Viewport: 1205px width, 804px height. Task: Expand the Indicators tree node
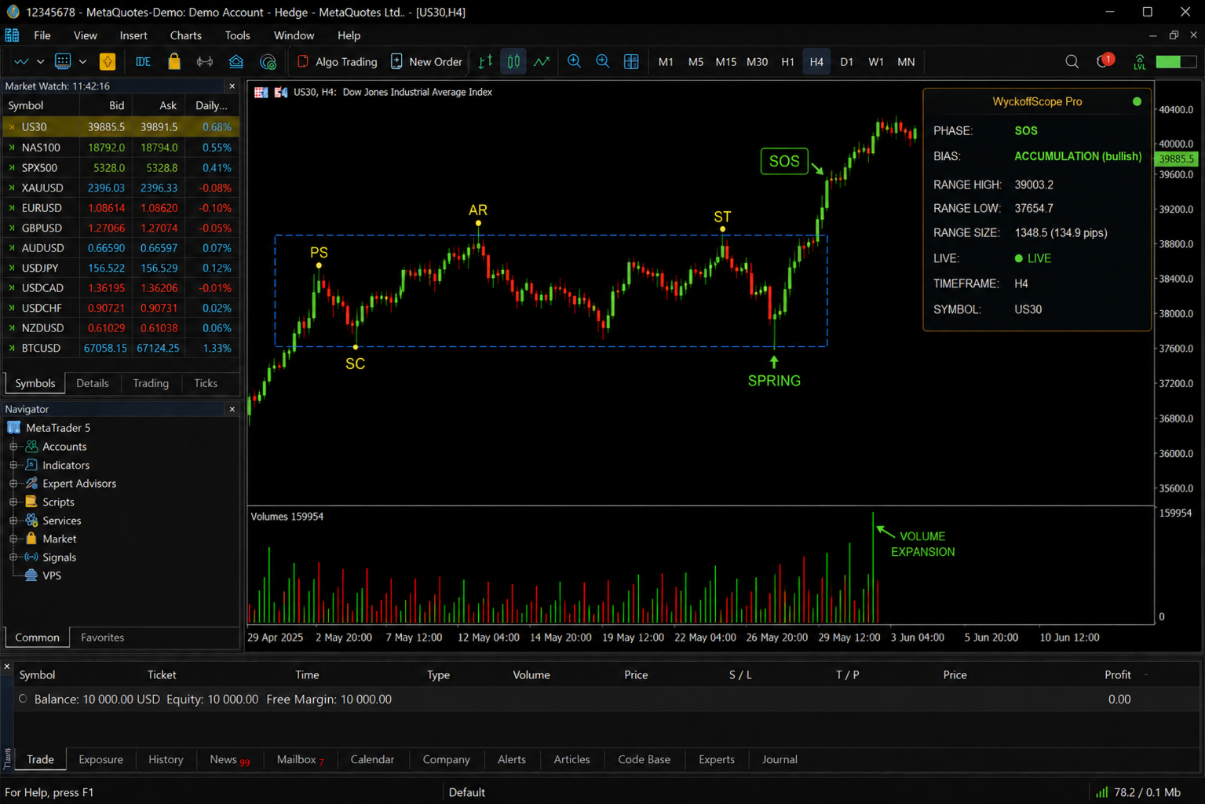(13, 465)
